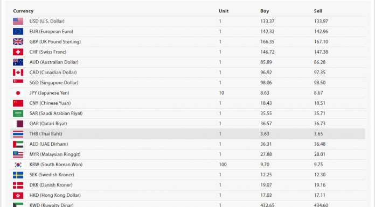Viewport: 375px width, 207px height.
Task: Click the South Korean flag icon
Action: tap(18, 165)
